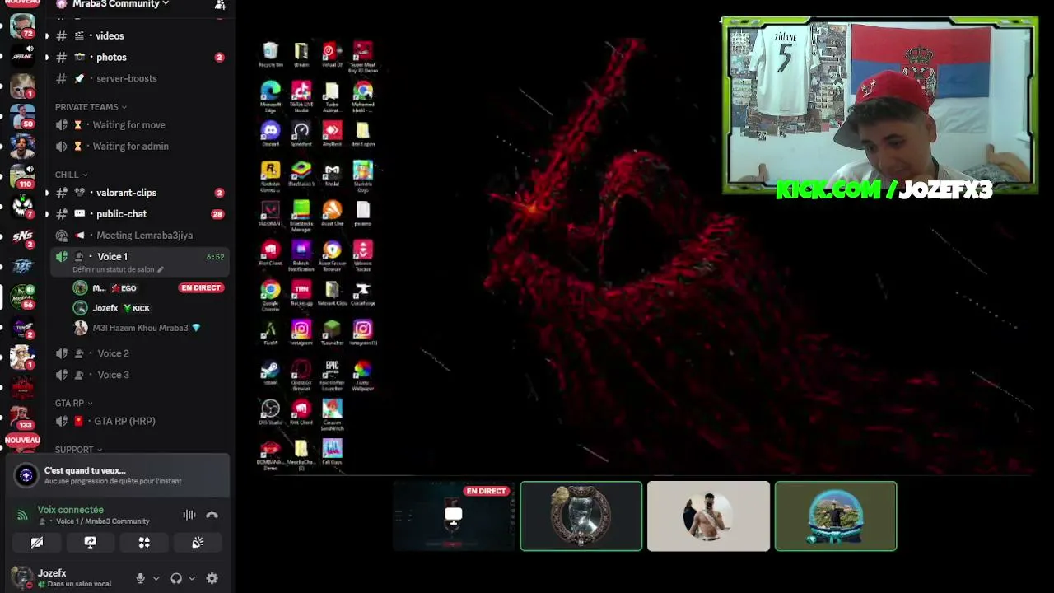This screenshot has width=1054, height=593.
Task: Collapse the SUPPORT category
Action: (x=78, y=450)
